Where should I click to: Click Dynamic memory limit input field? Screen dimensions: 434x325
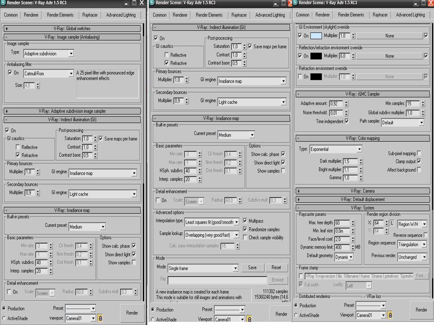point(342,247)
